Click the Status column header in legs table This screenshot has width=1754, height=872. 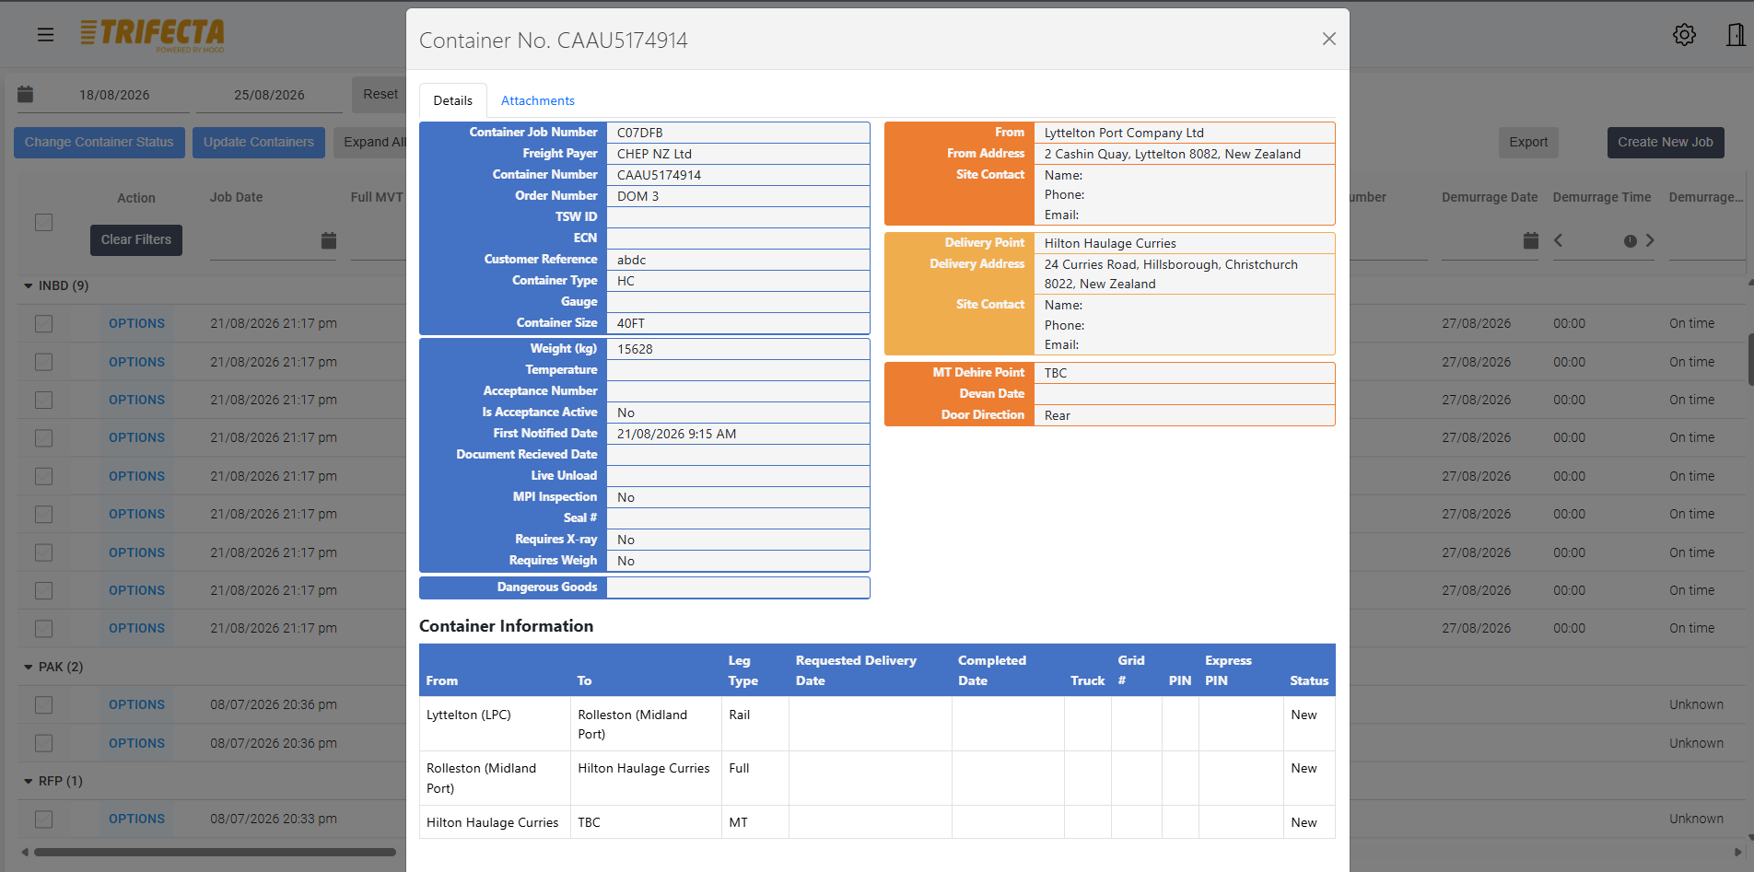tap(1308, 680)
